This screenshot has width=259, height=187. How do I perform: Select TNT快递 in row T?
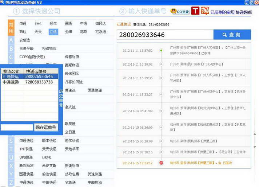pyautogui.click(x=26, y=149)
